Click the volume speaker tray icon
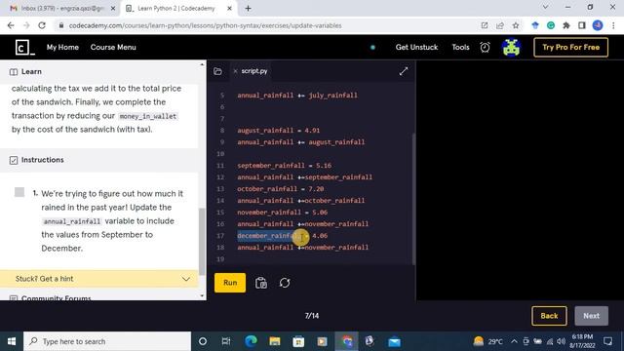This screenshot has width=624, height=351. click(562, 341)
